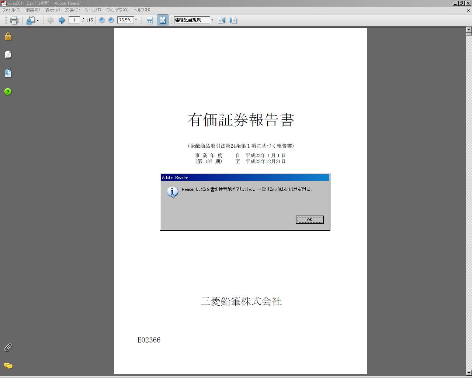The height and width of the screenshot is (378, 472).
Task: Open the page thumbnails panel icon
Action: pos(8,55)
